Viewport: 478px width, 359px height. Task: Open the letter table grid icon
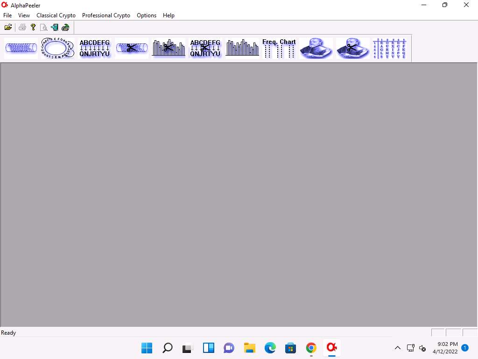point(389,49)
